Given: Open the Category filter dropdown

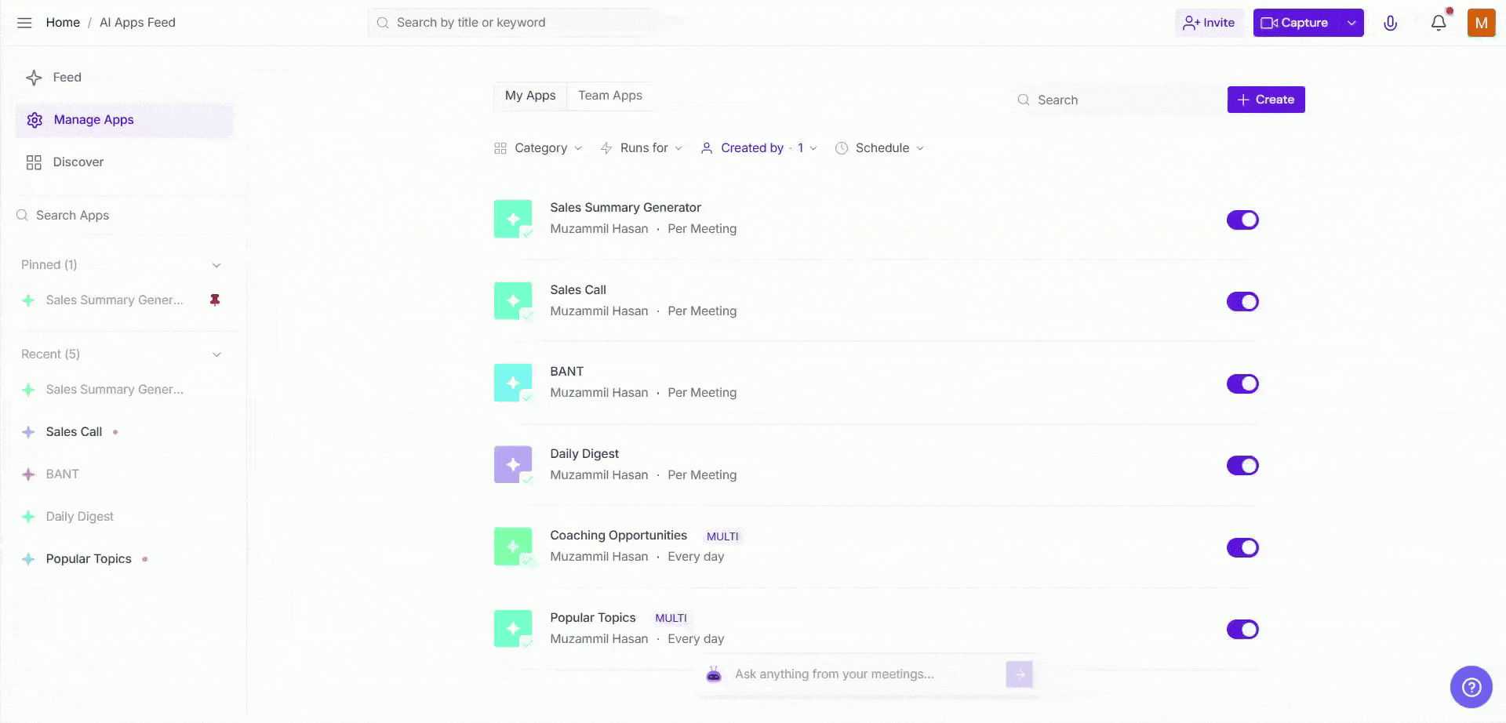Looking at the screenshot, I should [x=539, y=147].
